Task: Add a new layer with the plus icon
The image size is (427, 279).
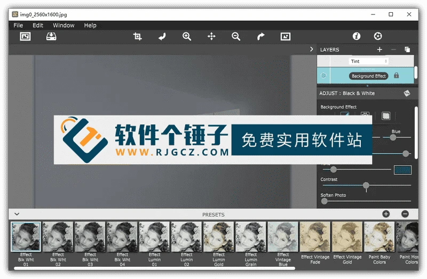Action: 379,50
